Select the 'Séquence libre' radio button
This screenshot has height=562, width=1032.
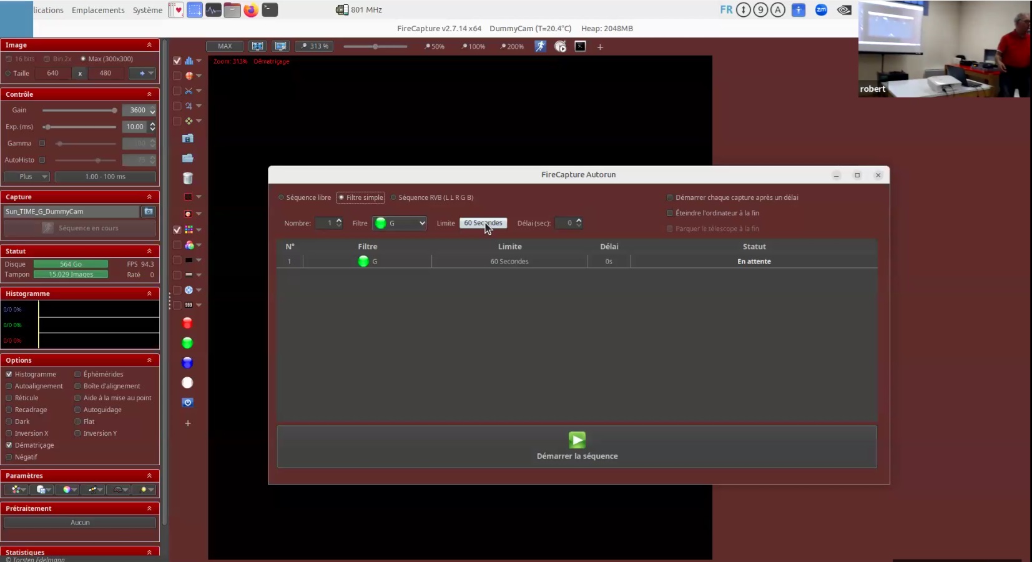point(281,197)
